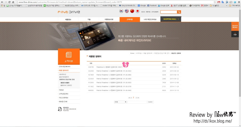The image size is (241, 127).
Task: Click the site search box in header
Action: [x=169, y=12]
